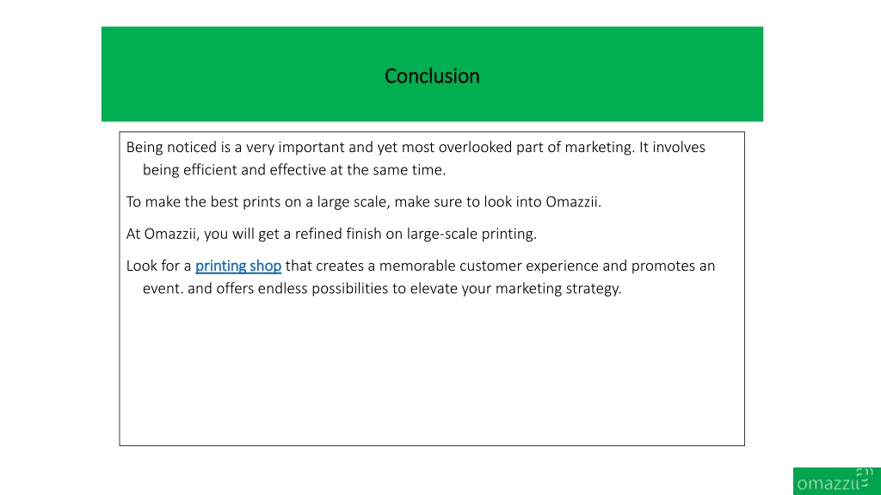This screenshot has height=495, width=881.
Task: Click the omazzii logo in the corner
Action: pyautogui.click(x=836, y=481)
